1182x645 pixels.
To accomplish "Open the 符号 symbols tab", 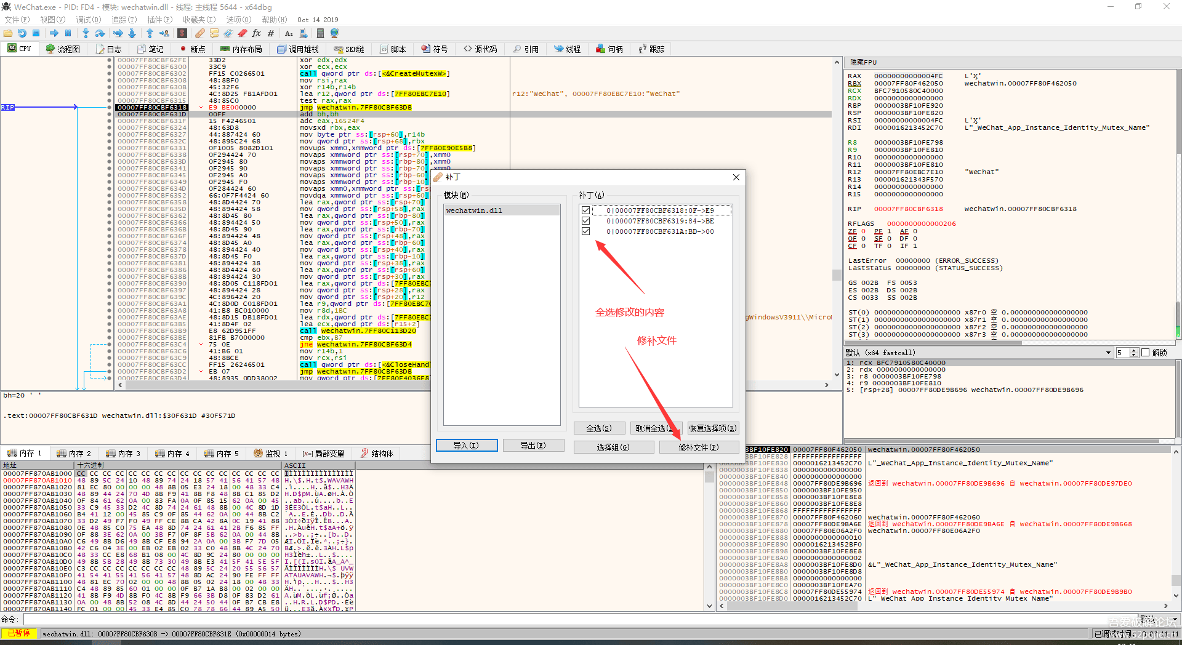I will (435, 49).
